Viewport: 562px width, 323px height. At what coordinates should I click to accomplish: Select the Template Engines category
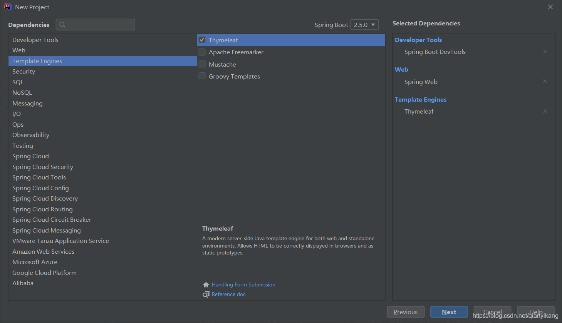(102, 61)
